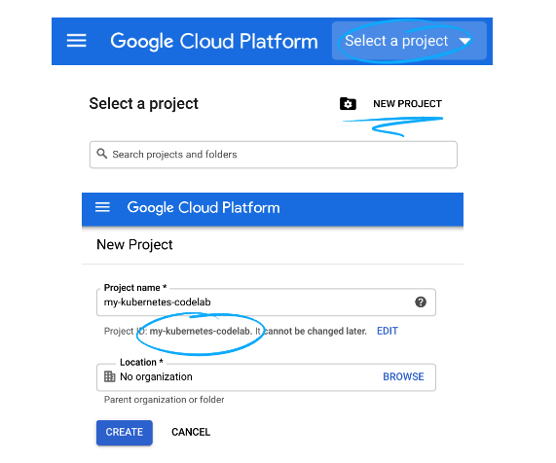Click BROWSE to choose a location
Image resolution: width=556 pixels, height=463 pixels.
tap(403, 376)
